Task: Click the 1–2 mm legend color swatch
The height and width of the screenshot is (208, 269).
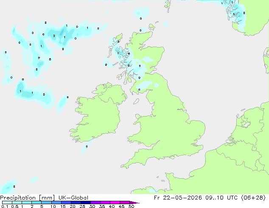Action: pos(27,202)
